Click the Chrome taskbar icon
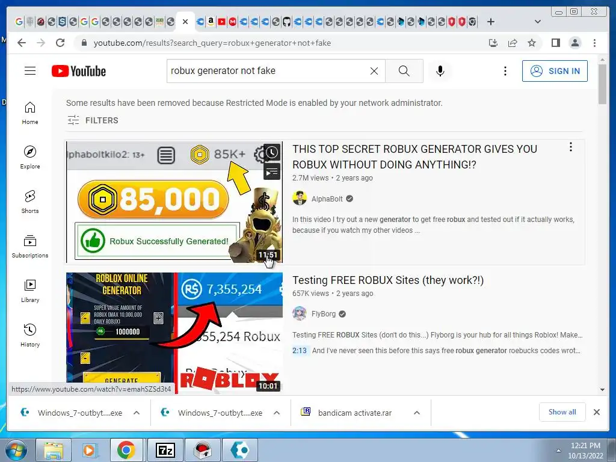This screenshot has height=462, width=616. point(126,450)
